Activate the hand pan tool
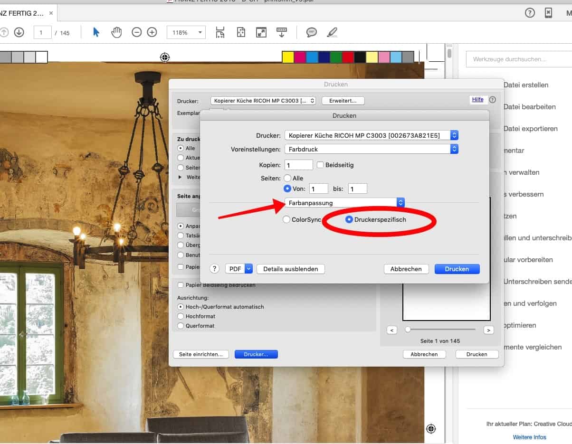The image size is (572, 444). point(116,32)
